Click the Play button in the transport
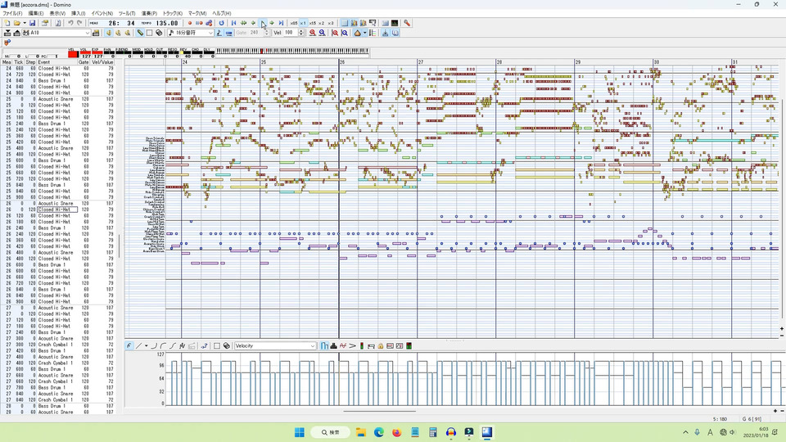786x442 pixels. coord(263,23)
